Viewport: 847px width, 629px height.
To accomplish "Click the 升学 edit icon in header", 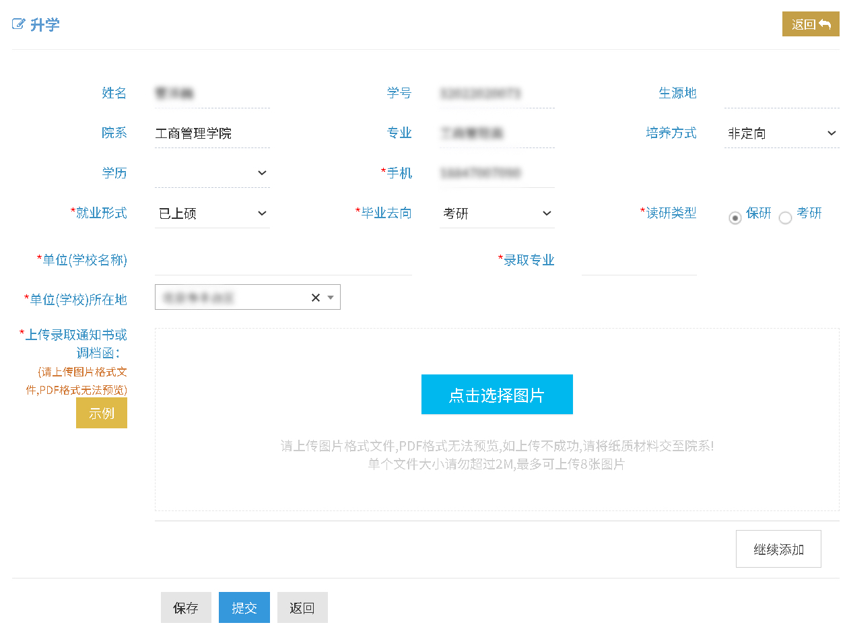I will click(x=18, y=25).
